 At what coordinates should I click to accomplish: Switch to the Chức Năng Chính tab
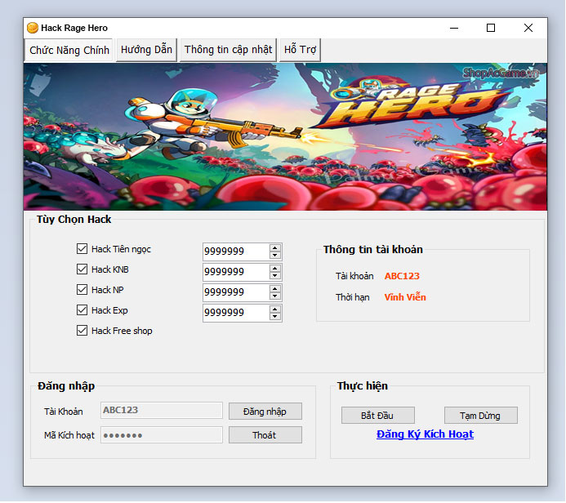click(69, 50)
